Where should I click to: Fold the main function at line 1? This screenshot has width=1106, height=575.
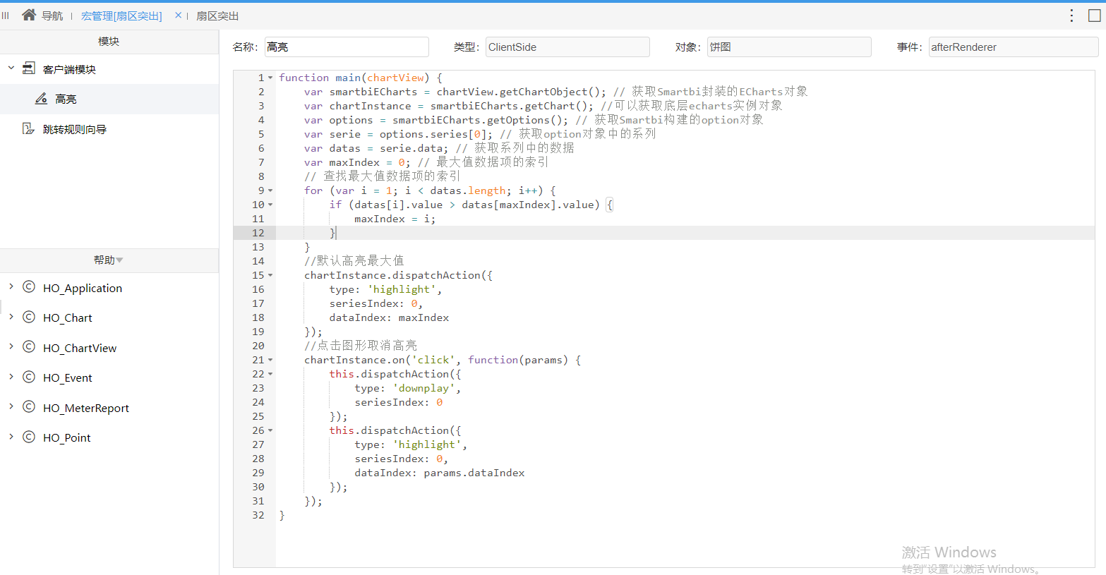pos(270,78)
